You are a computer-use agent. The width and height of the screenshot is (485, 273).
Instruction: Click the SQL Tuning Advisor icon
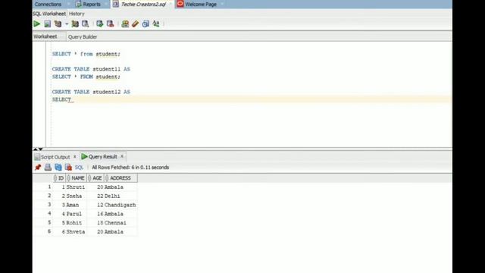86,24
